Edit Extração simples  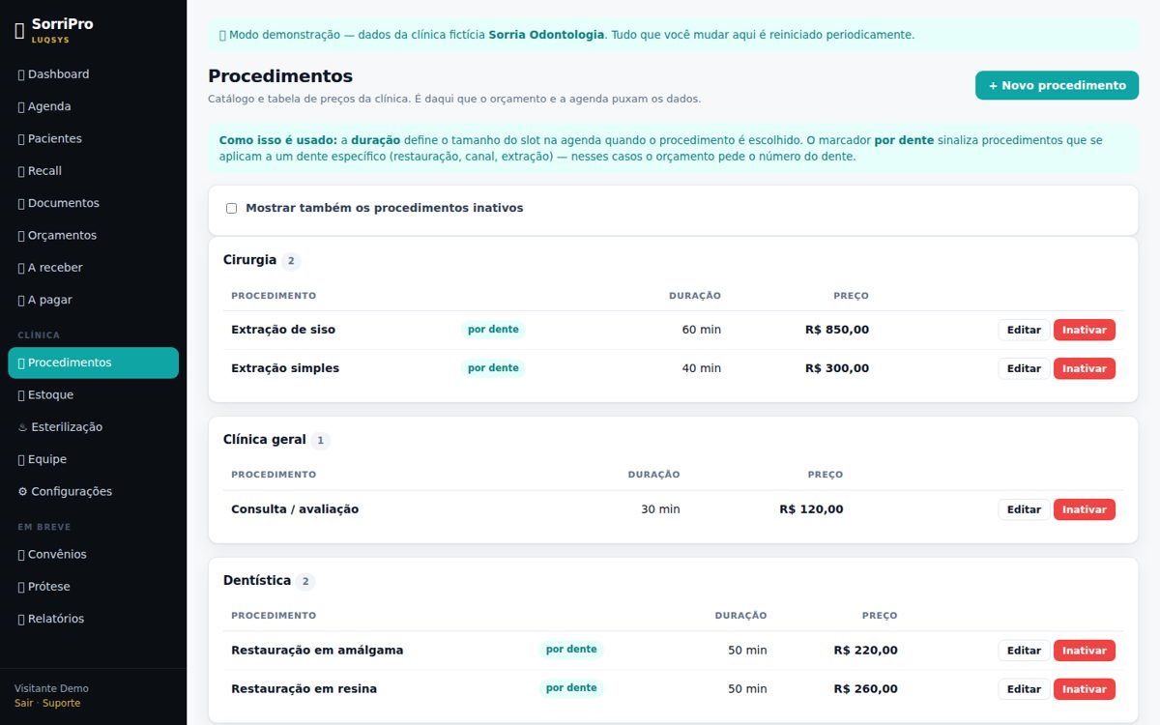pyautogui.click(x=1024, y=368)
